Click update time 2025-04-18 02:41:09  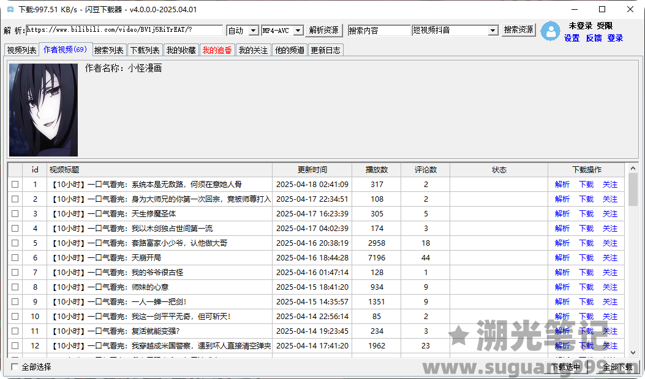pos(312,185)
